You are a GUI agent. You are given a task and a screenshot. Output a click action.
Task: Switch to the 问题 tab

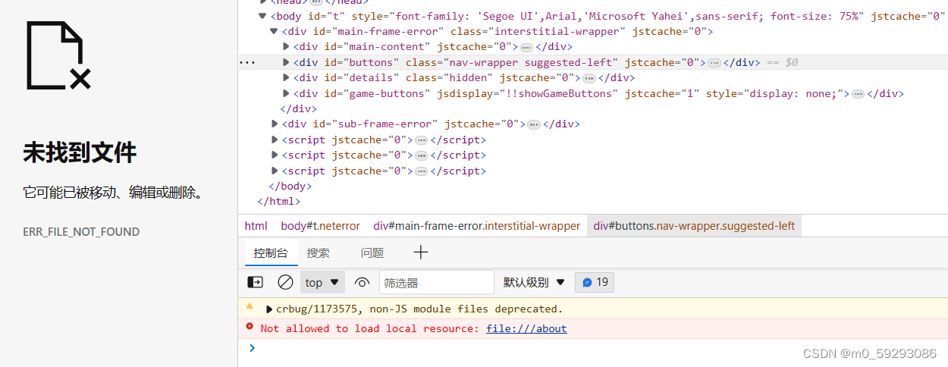click(x=372, y=253)
